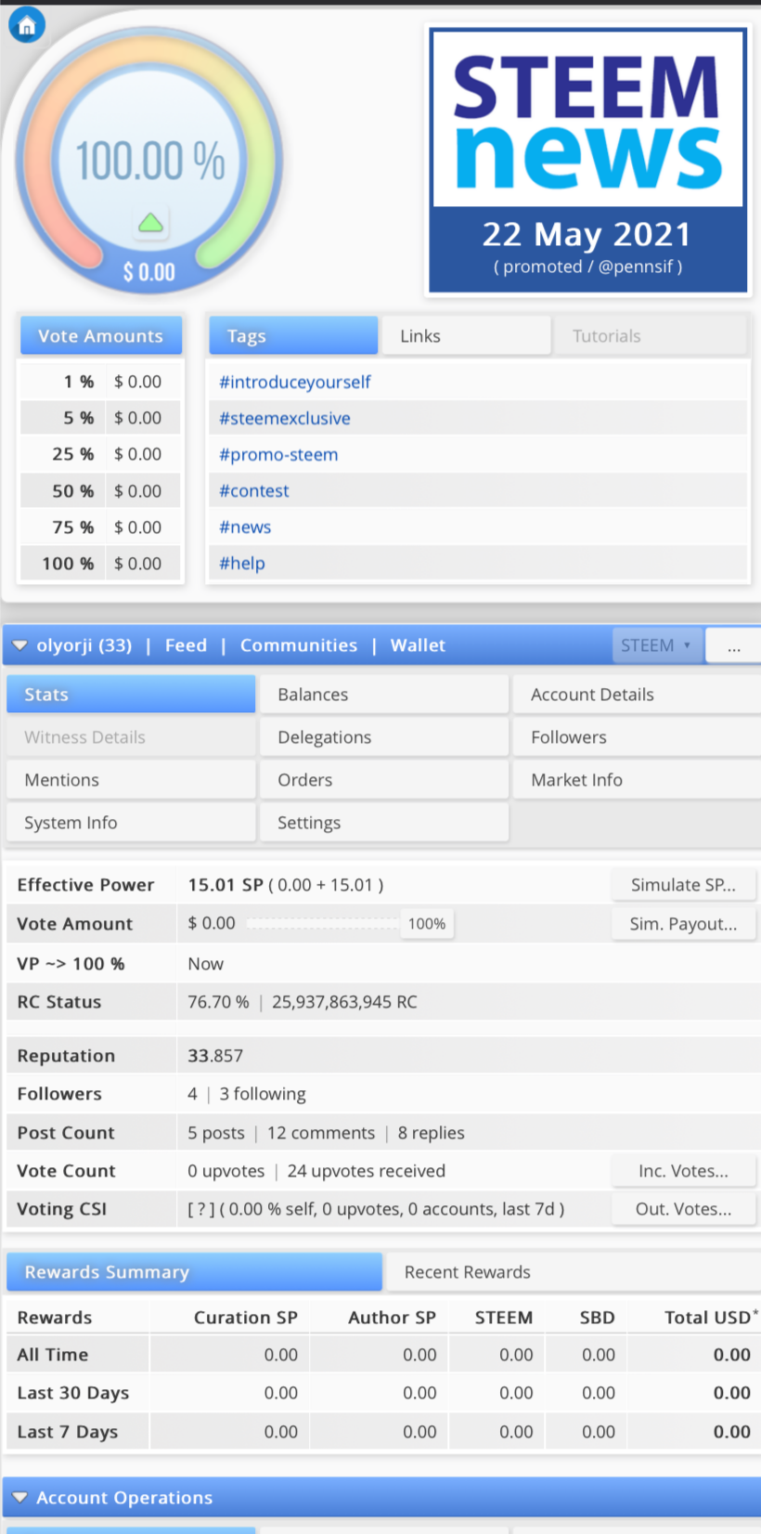Open the Market Info tab

[x=638, y=780]
